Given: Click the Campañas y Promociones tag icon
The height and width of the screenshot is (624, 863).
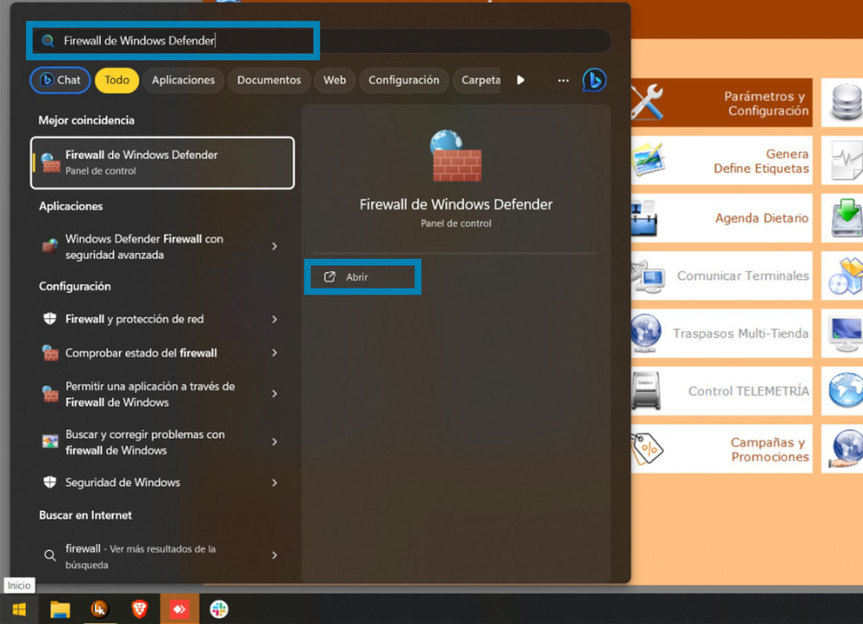Looking at the screenshot, I should [x=647, y=449].
